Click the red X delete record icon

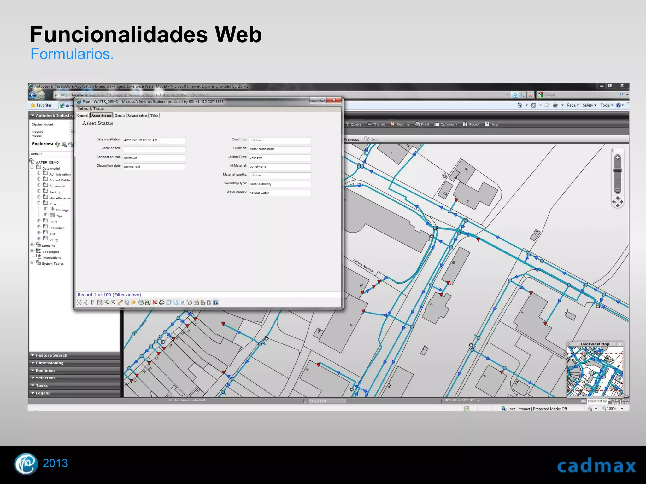tap(155, 302)
